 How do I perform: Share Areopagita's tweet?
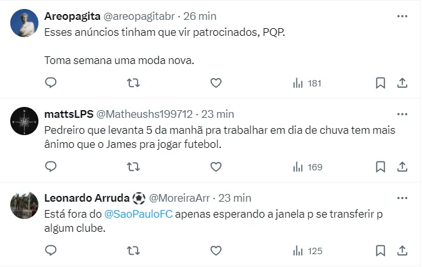point(402,83)
